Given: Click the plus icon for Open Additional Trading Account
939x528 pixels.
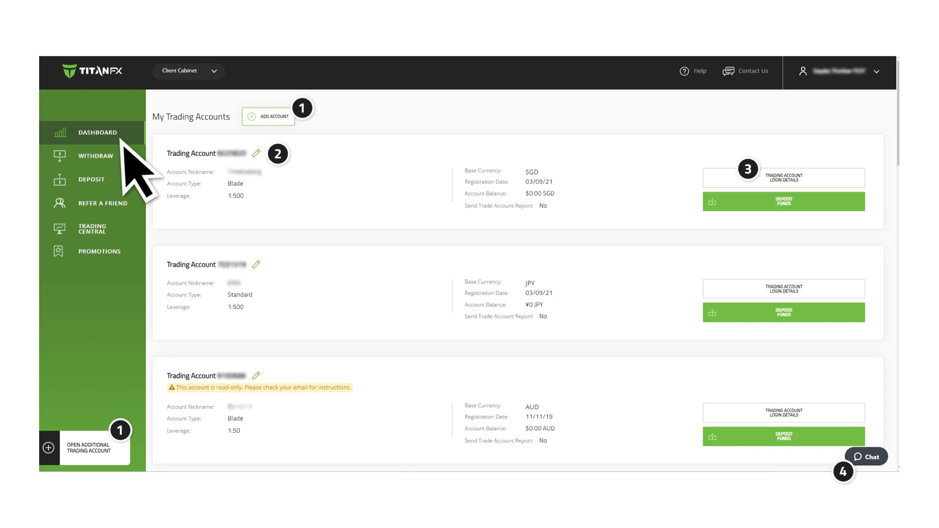Looking at the screenshot, I should point(49,448).
